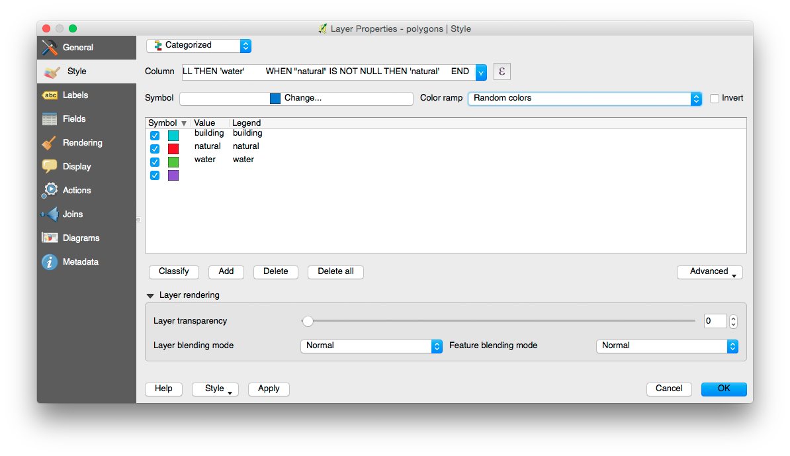Screen dimensions: 790x456
Task: Switch to Fields tab
Action: click(87, 119)
